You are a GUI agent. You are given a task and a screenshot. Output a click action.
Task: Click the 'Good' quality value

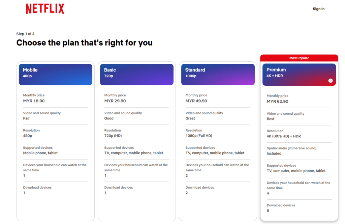click(x=109, y=118)
